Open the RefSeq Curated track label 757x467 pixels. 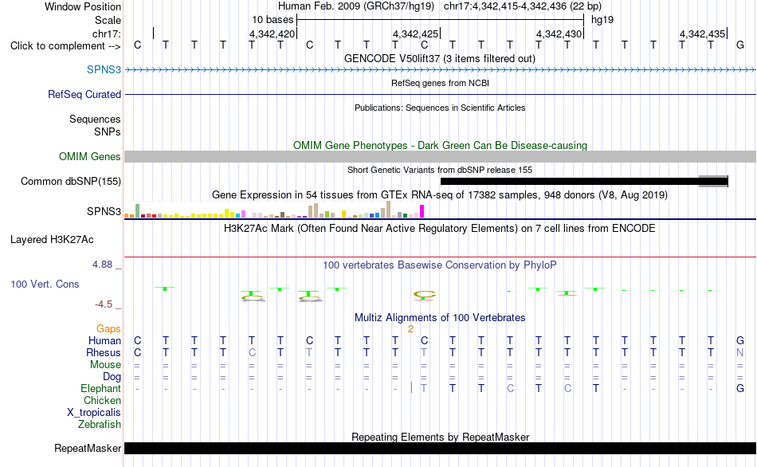coord(84,94)
